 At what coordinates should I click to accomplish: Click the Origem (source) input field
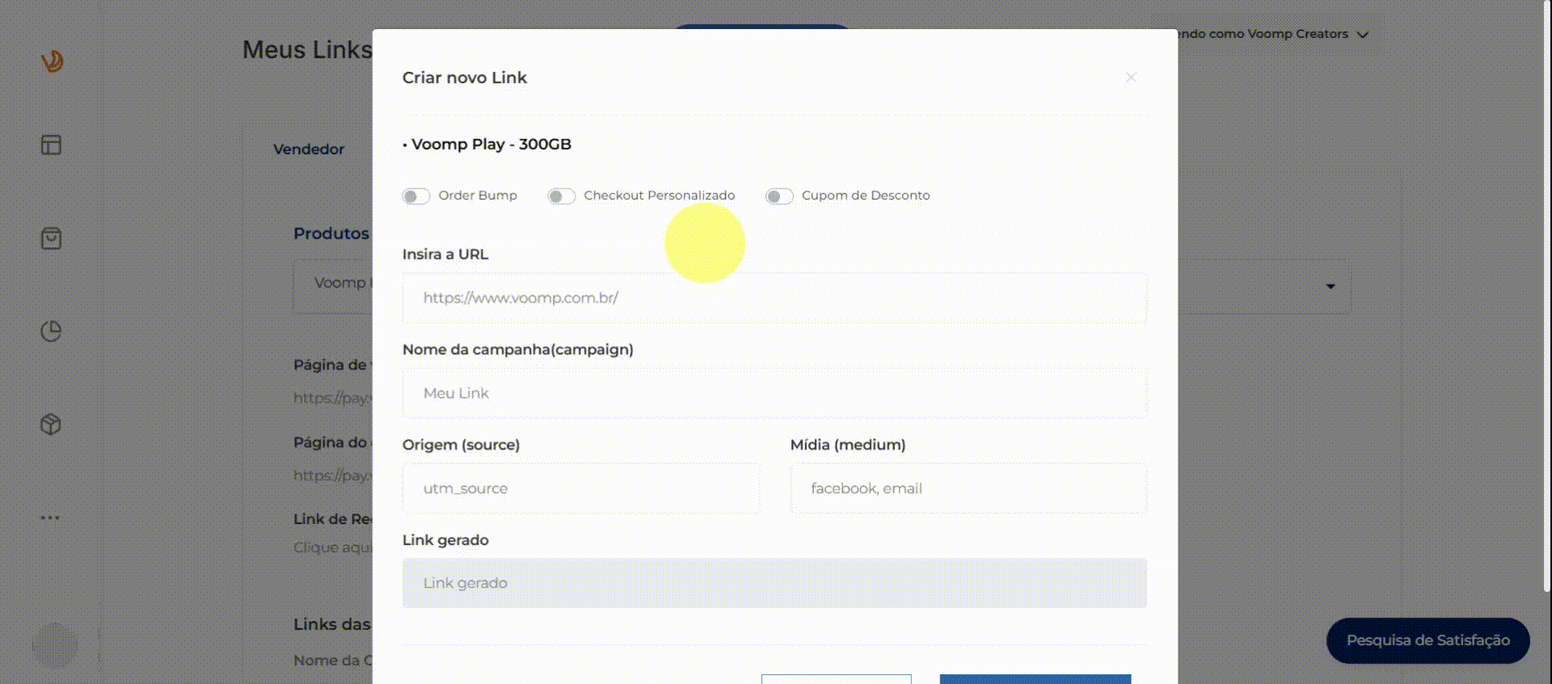[x=581, y=488]
